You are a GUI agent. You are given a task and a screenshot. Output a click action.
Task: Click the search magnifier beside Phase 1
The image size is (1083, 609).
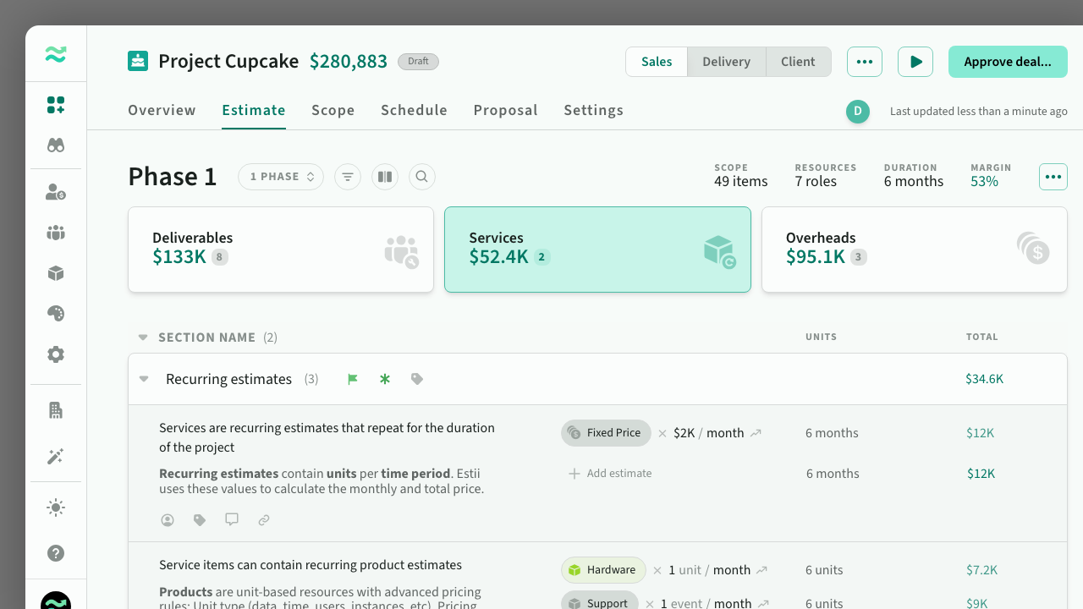tap(421, 177)
